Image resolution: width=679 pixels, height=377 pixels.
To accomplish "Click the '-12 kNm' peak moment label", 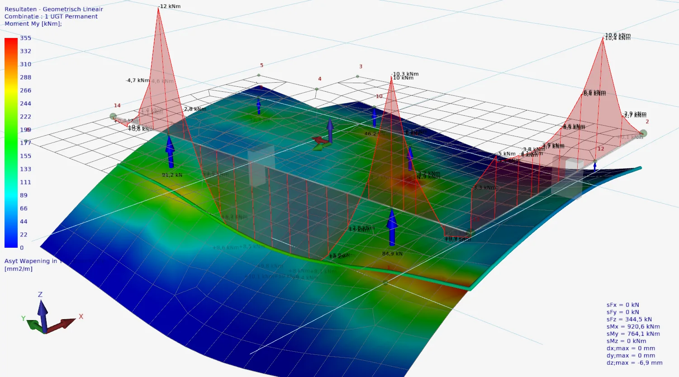I will point(170,6).
